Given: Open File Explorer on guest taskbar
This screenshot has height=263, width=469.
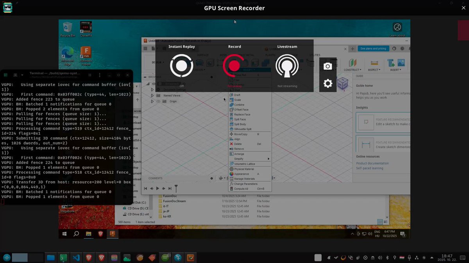Looking at the screenshot, I should (89, 233).
